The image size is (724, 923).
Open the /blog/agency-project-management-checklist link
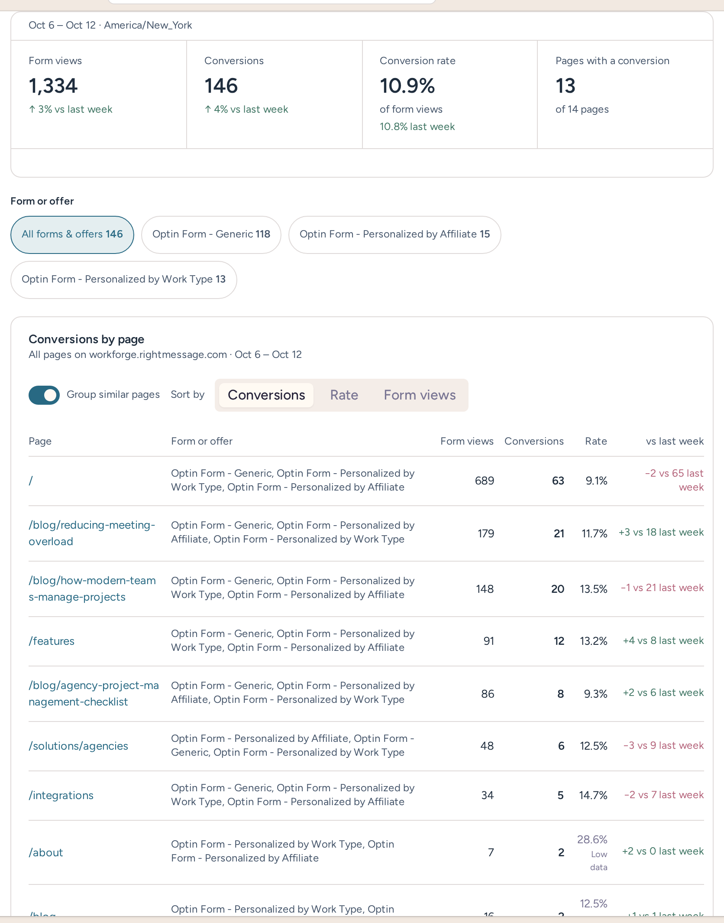tap(94, 693)
